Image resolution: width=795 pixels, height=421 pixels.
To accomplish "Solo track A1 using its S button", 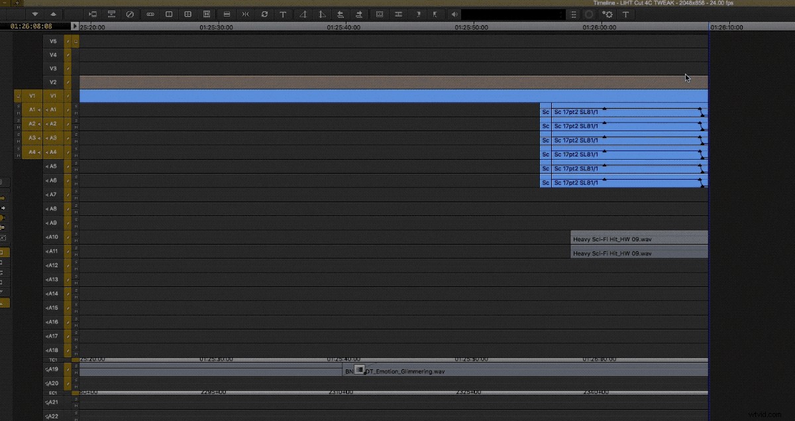I will click(x=18, y=107).
